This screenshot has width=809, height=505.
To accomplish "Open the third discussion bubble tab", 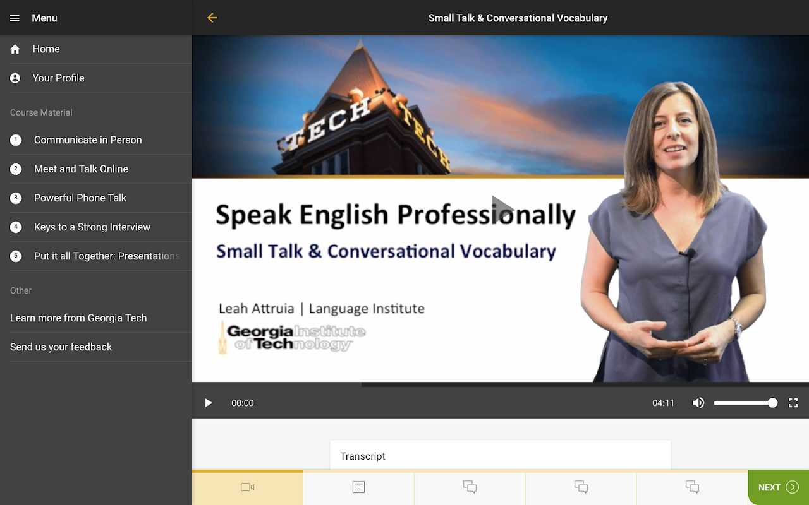I will pyautogui.click(x=692, y=487).
